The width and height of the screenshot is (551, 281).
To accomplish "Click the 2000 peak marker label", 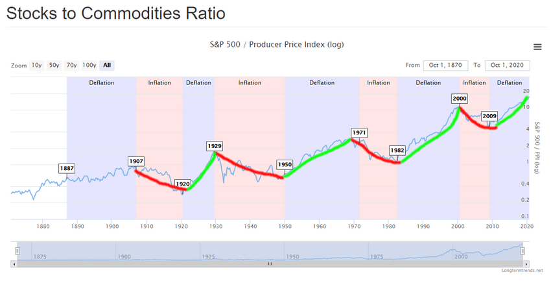I will click(460, 99).
